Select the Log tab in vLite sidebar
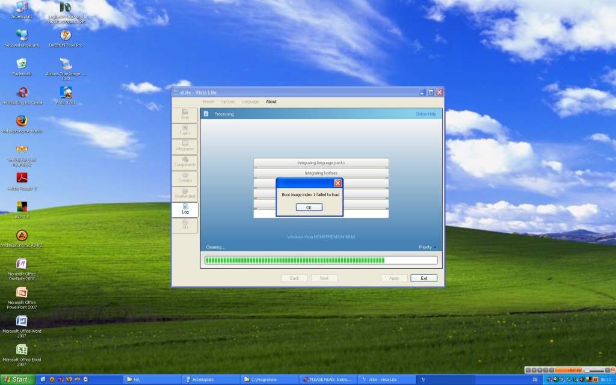This screenshot has width=616, height=385. [x=185, y=209]
